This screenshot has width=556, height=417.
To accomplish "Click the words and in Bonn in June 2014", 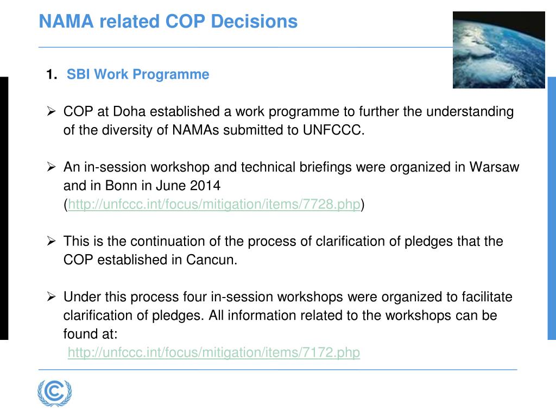I will pyautogui.click(x=142, y=186).
